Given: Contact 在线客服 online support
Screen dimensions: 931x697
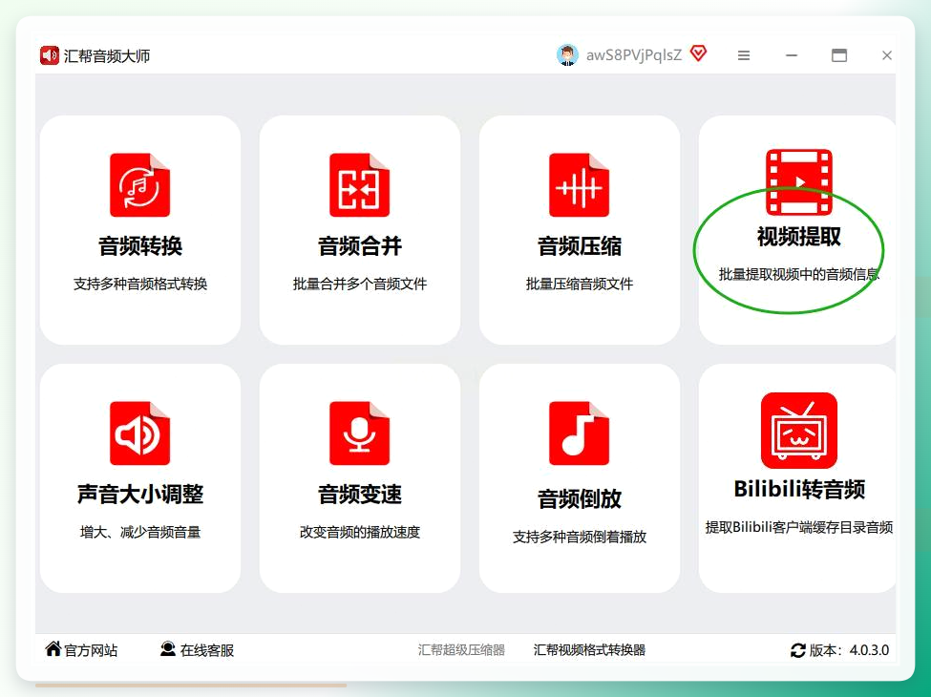Looking at the screenshot, I should [206, 650].
